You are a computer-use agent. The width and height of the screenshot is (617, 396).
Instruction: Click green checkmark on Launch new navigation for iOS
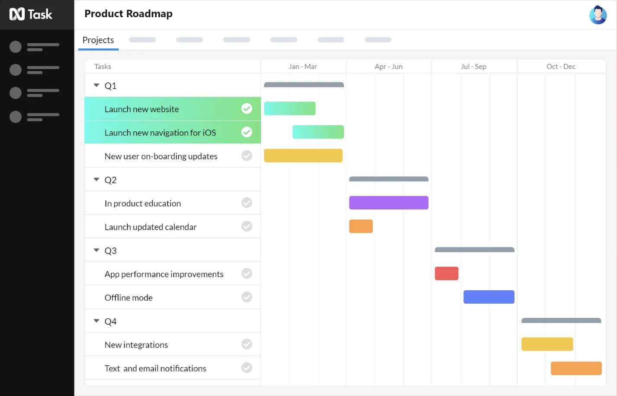(247, 132)
